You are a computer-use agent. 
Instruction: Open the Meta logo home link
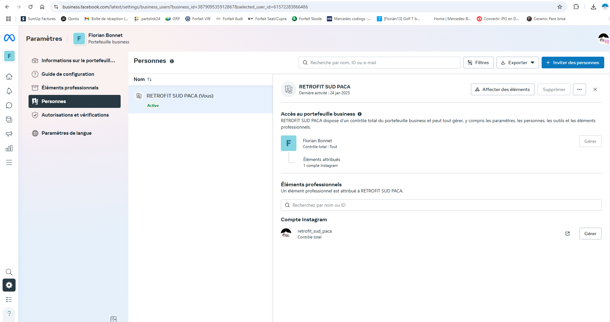9,38
